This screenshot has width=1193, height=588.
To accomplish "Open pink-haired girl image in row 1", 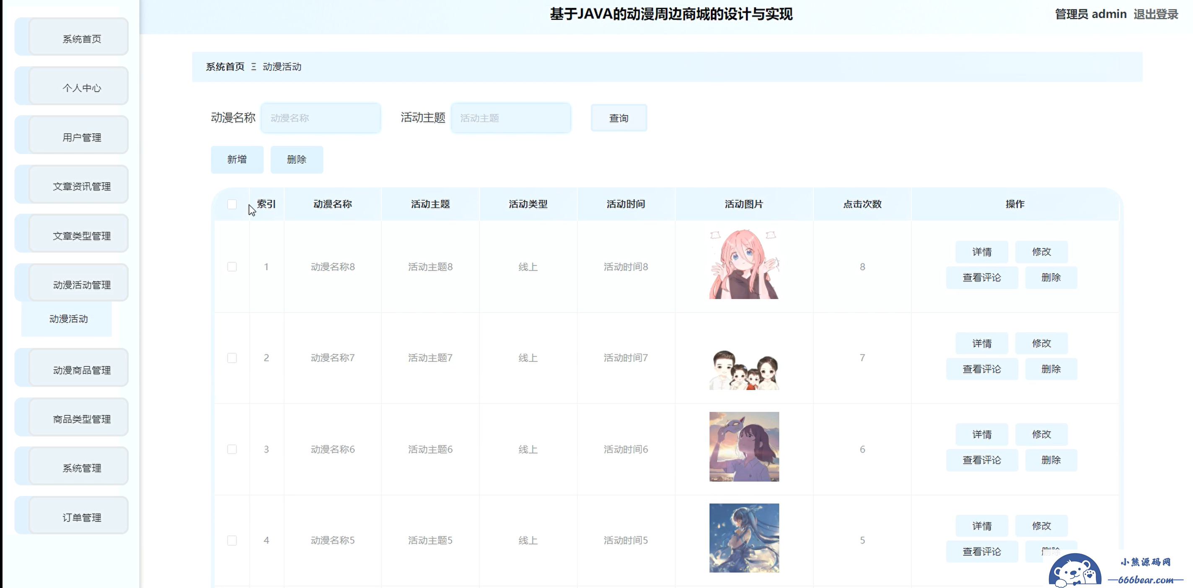I will pyautogui.click(x=744, y=264).
